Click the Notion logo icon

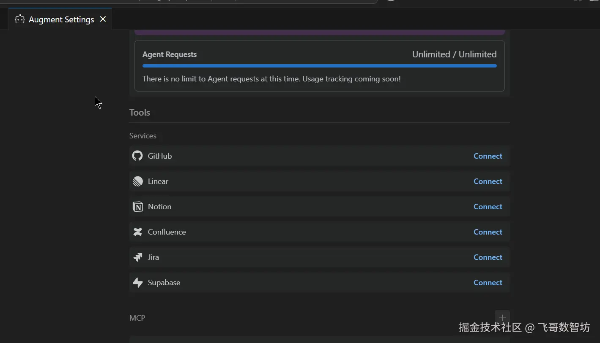(137, 207)
